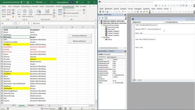Screen dimensions: 195x110
Task: Click Run Sub play icon in VBA standard toolbar
Action: pyautogui.click(x=129, y=12)
